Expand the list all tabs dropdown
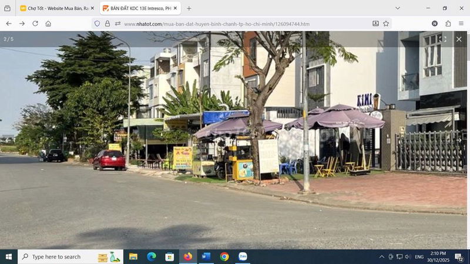470x264 pixels. click(398, 8)
